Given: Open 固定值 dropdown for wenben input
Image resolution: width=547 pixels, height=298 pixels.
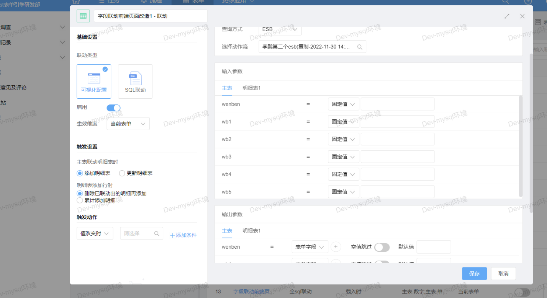Looking at the screenshot, I should pos(344,104).
